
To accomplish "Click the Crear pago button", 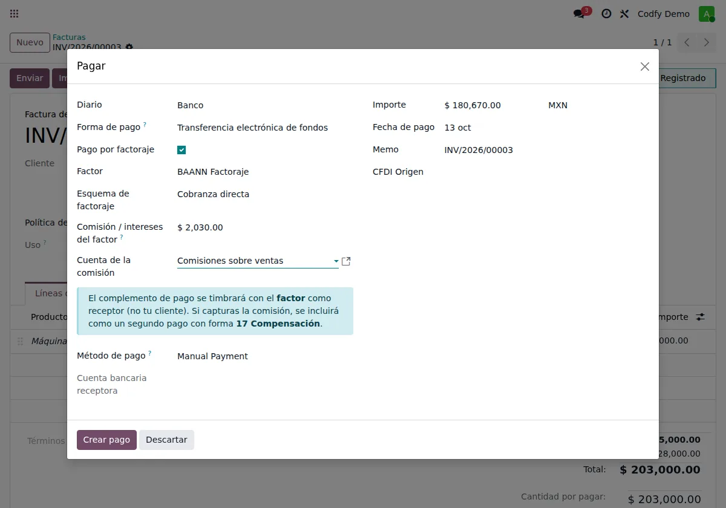I will pos(106,440).
